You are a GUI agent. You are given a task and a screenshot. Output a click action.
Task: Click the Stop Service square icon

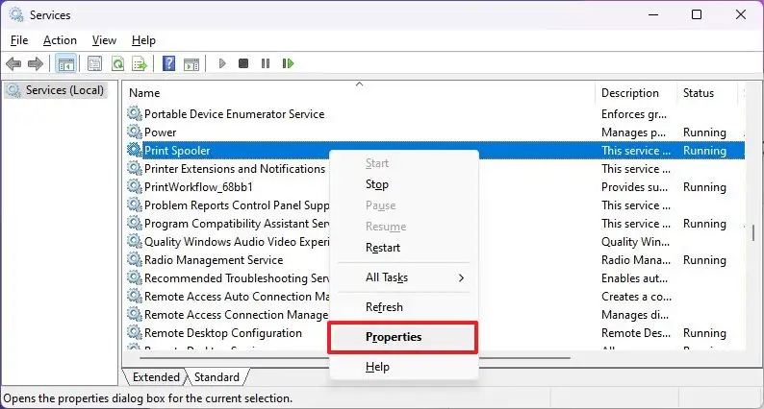pos(243,63)
